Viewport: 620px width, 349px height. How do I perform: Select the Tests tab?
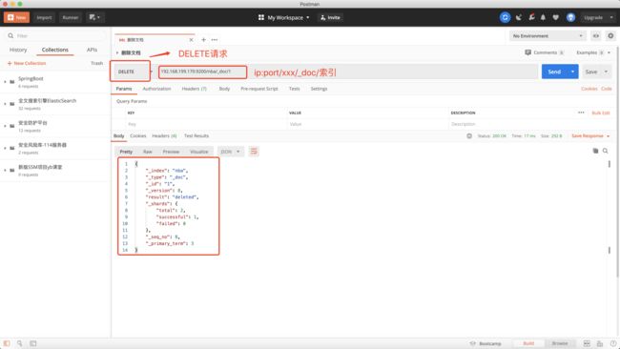click(x=294, y=89)
